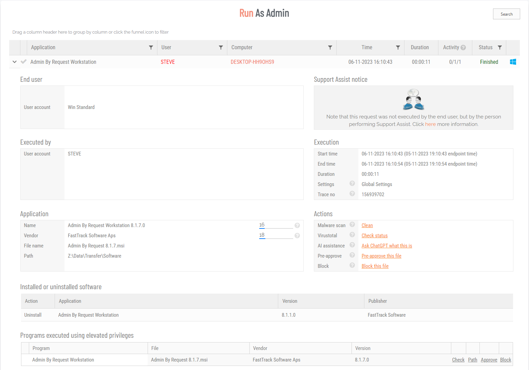This screenshot has height=370, width=529.
Task: Click the help icon beside Settings label
Action: click(x=352, y=183)
